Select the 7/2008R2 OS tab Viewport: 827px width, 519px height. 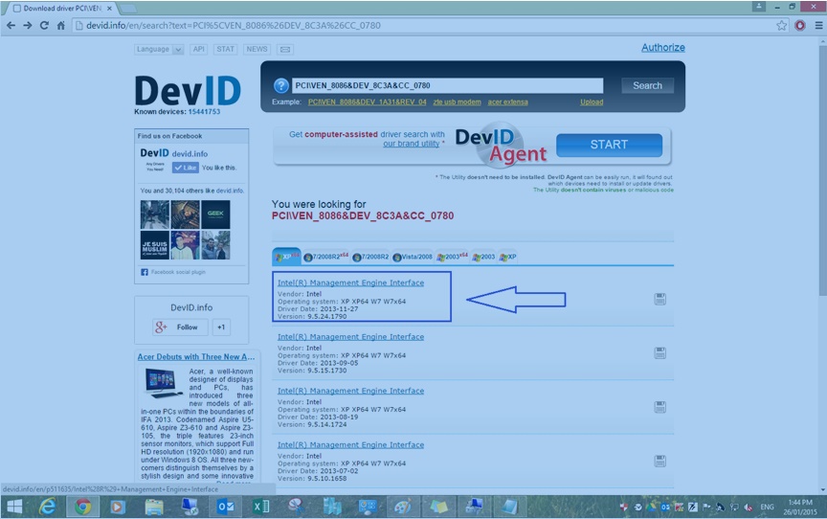[370, 257]
